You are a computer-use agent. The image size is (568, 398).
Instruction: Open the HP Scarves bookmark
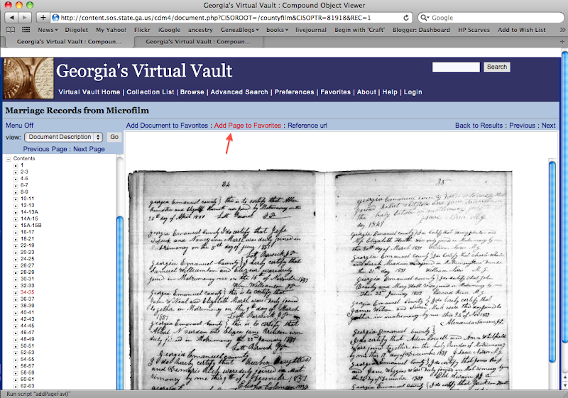474,30
